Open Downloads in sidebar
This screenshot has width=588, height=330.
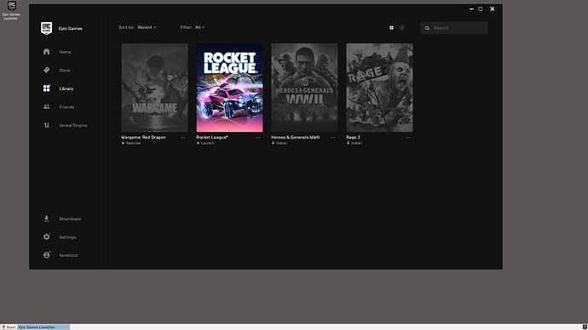tap(70, 219)
